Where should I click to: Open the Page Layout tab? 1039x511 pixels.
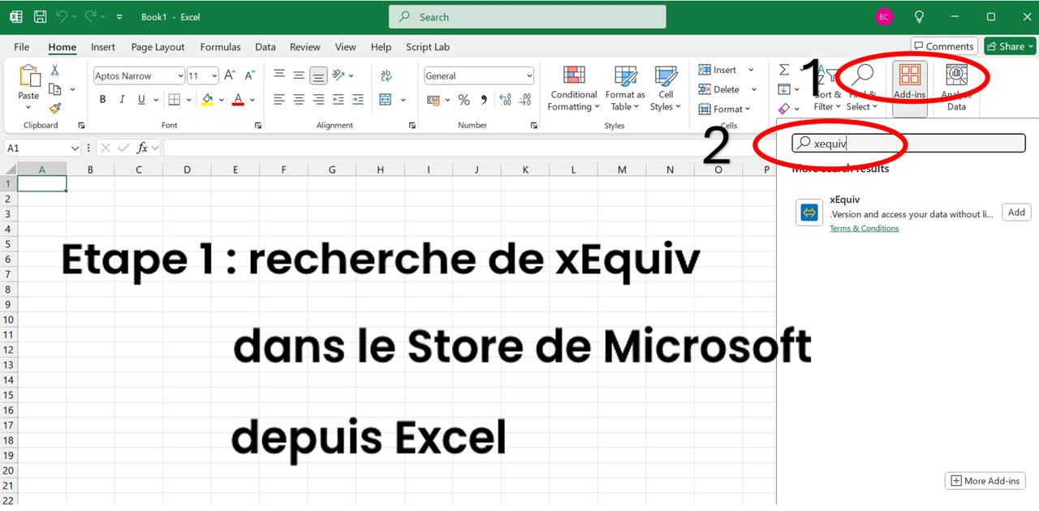(x=157, y=47)
